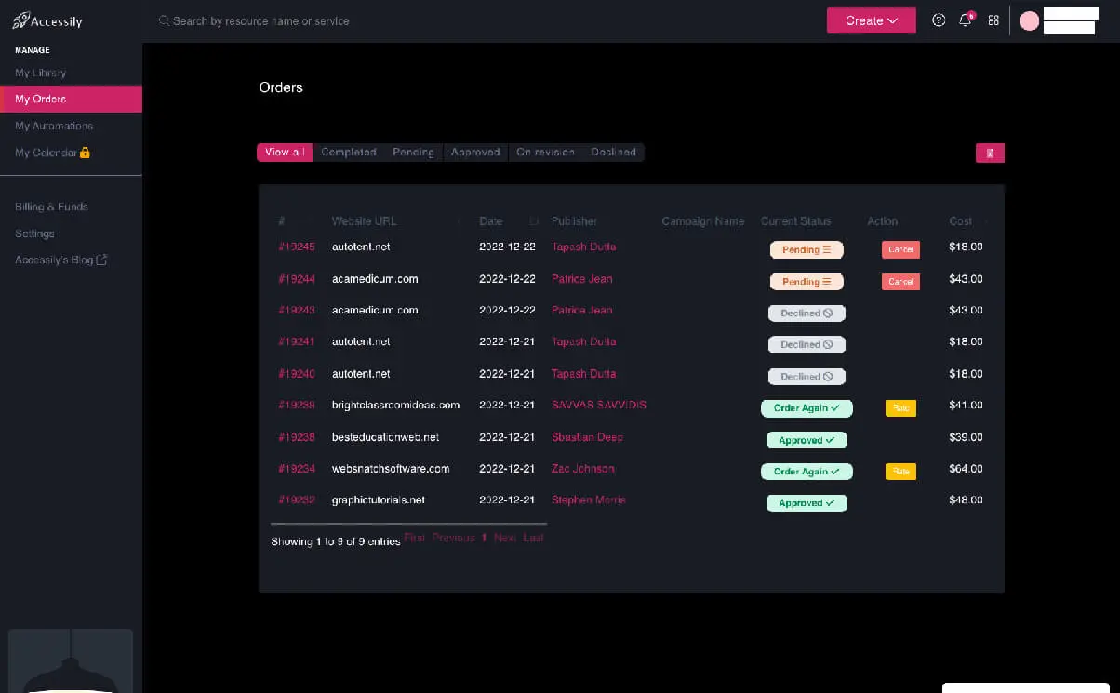Open Pending status menu for order #19245

point(807,250)
